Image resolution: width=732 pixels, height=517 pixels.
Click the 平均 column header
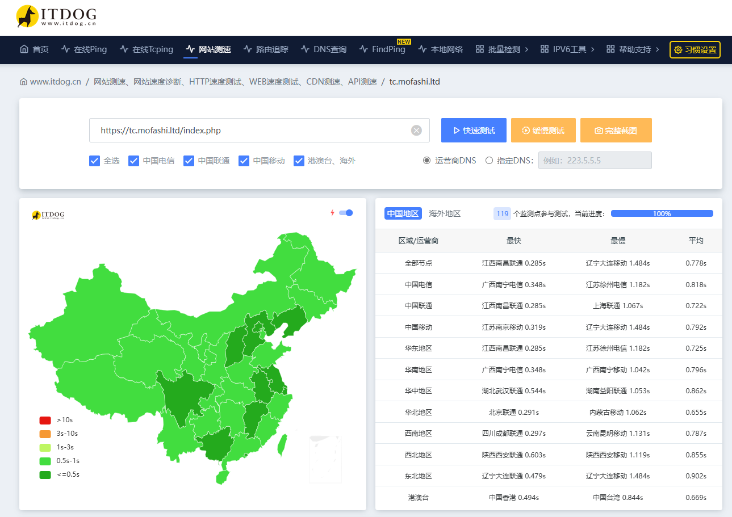(x=696, y=241)
